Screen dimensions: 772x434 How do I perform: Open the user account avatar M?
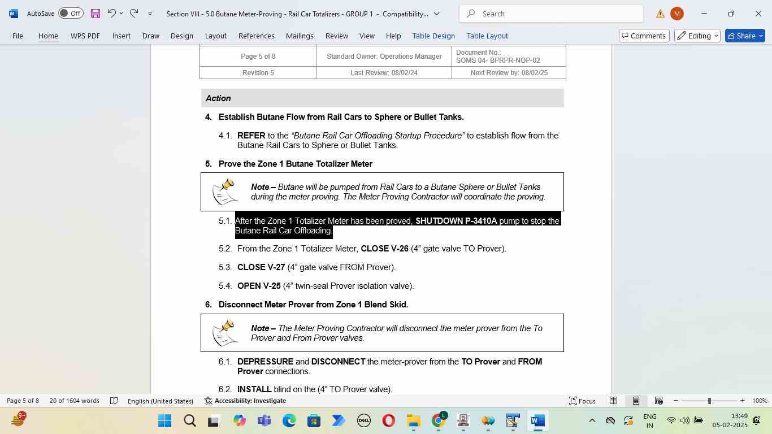pos(676,14)
